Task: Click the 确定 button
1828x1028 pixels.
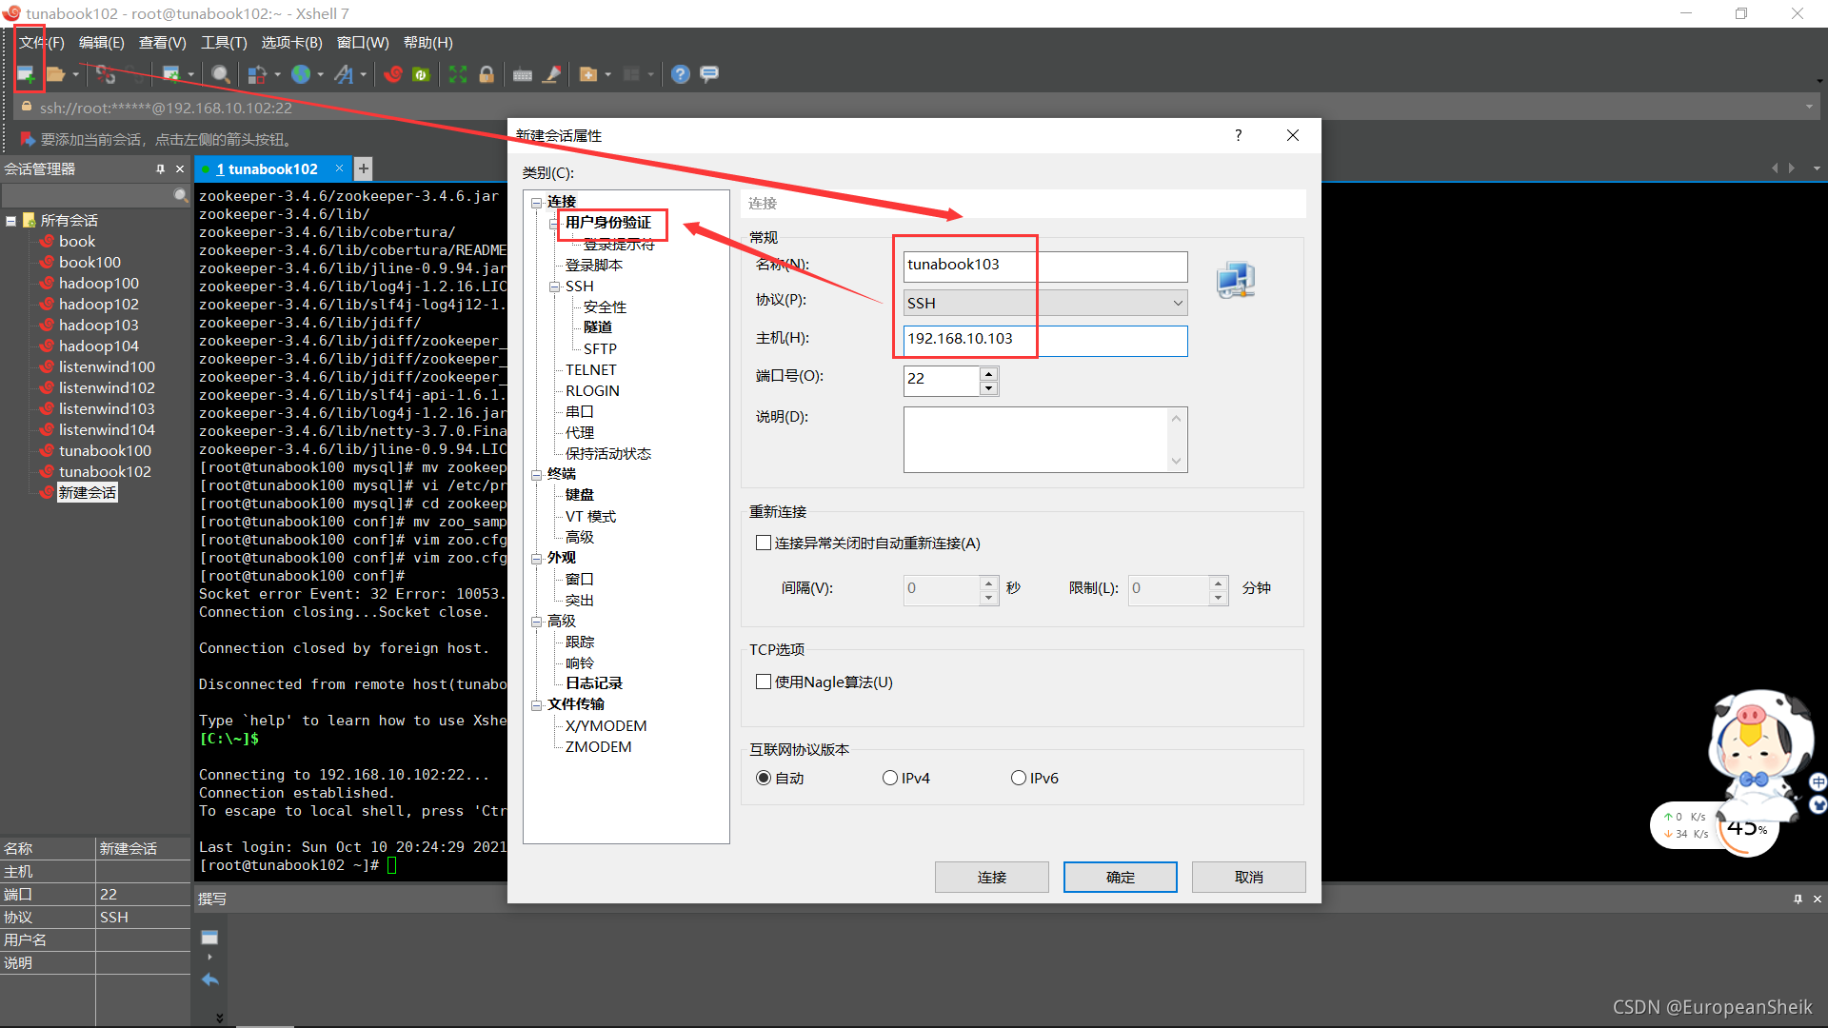Action: point(1120,877)
